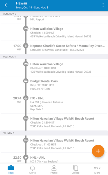Screen dimensions: 108x175
Task: Select the Trips tab
Action: 11,169
